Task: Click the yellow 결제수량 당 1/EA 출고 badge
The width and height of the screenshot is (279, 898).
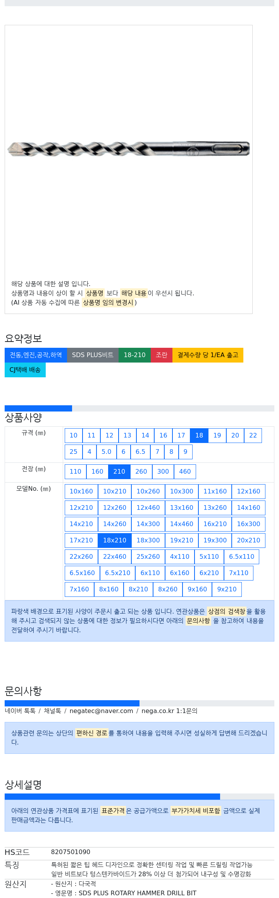Action: [x=208, y=355]
